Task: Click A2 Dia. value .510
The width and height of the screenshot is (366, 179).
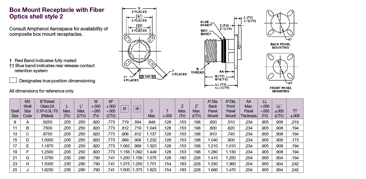Action: point(231,122)
